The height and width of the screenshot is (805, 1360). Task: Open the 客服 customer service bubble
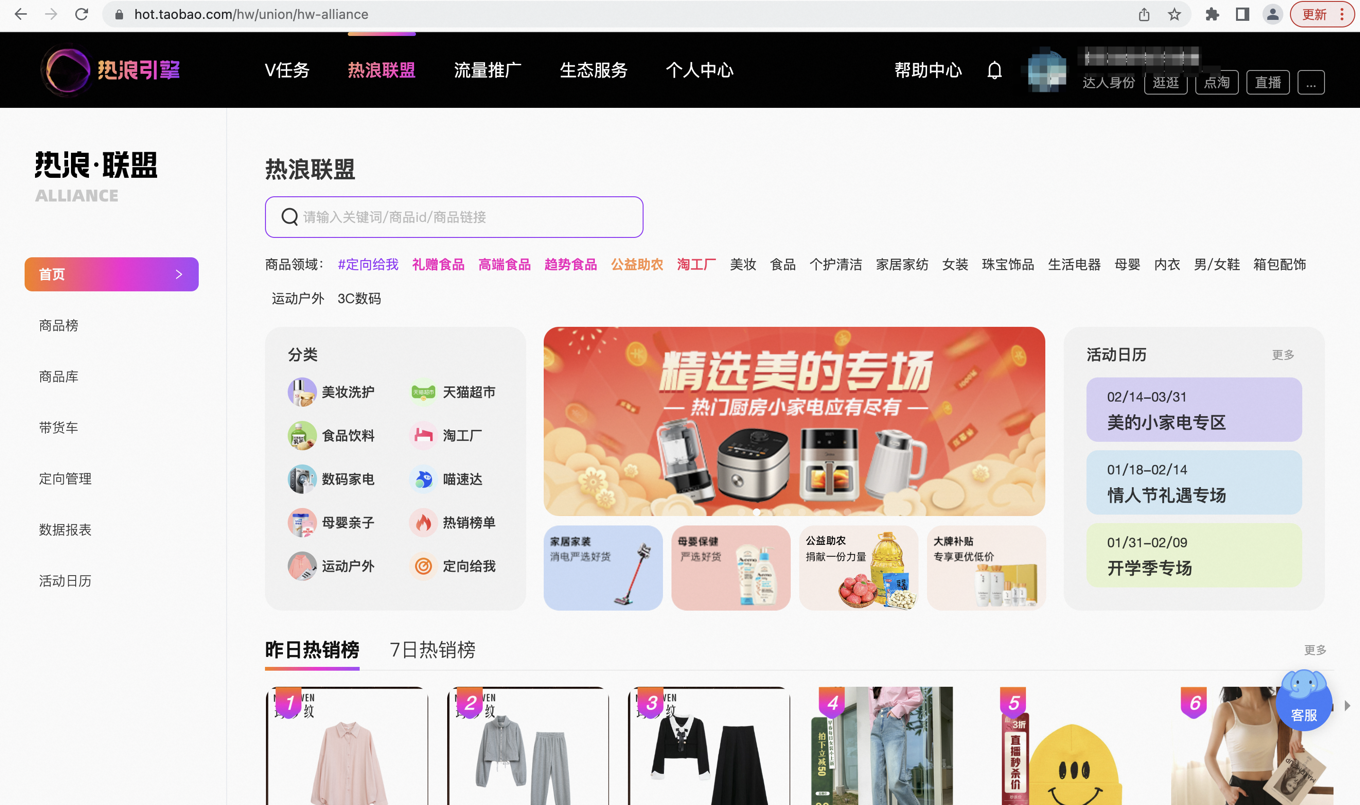coord(1304,700)
